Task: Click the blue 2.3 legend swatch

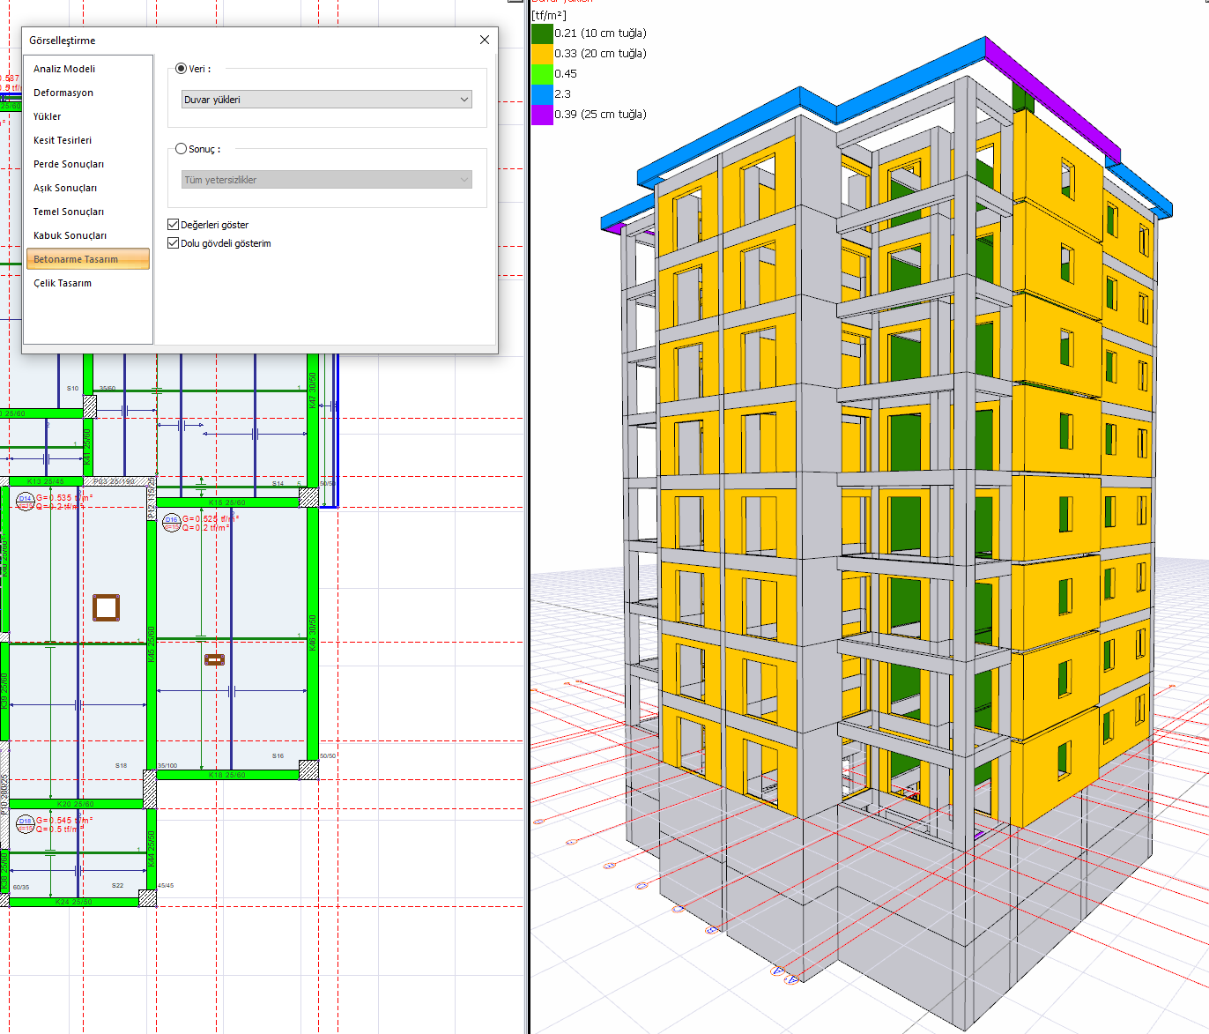Action: pos(542,94)
